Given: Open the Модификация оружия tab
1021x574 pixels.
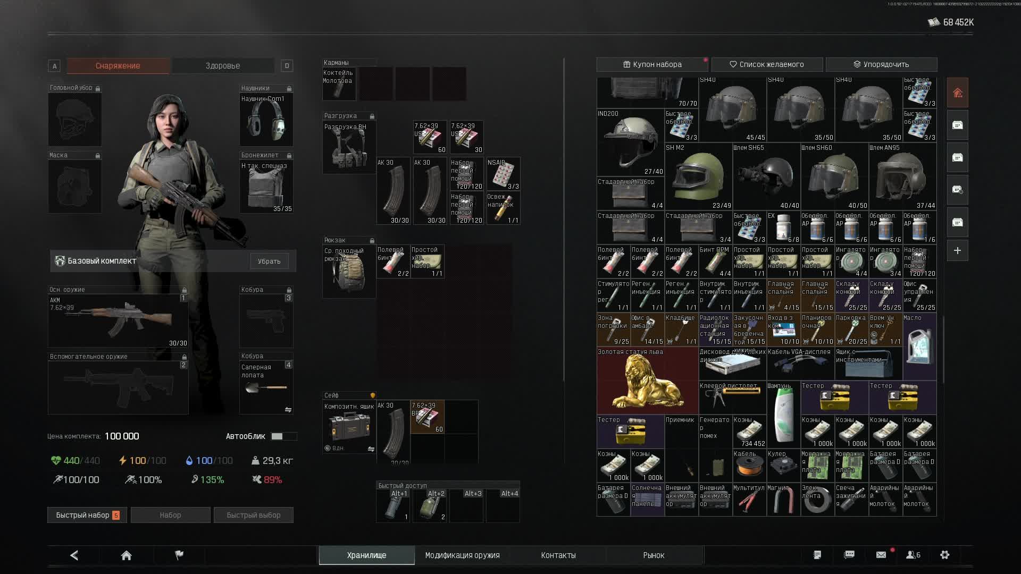Looking at the screenshot, I should [x=462, y=555].
